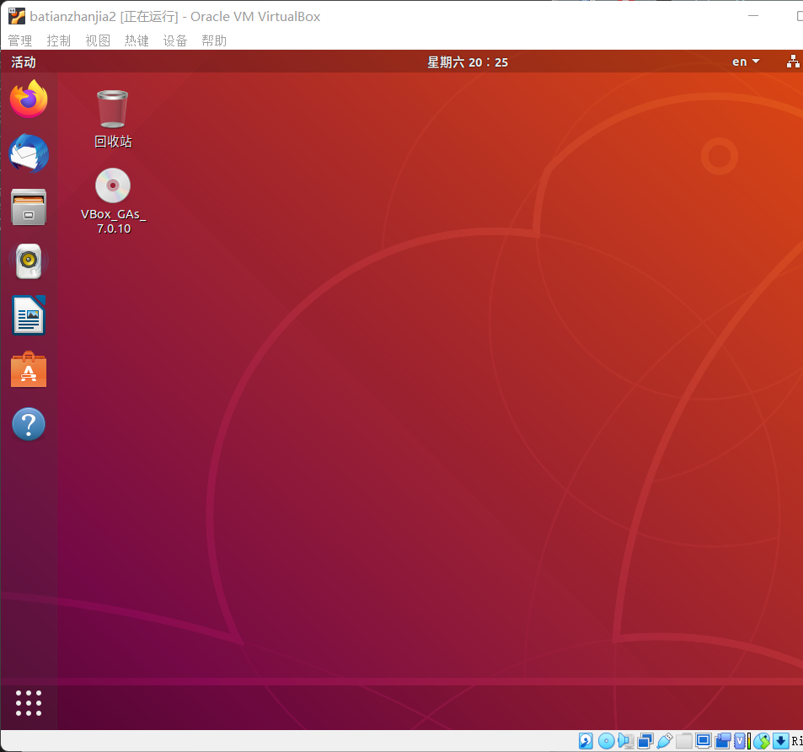Image resolution: width=803 pixels, height=752 pixels.
Task: Select the VBox_GAs_7.0.10 disc icon
Action: [113, 201]
